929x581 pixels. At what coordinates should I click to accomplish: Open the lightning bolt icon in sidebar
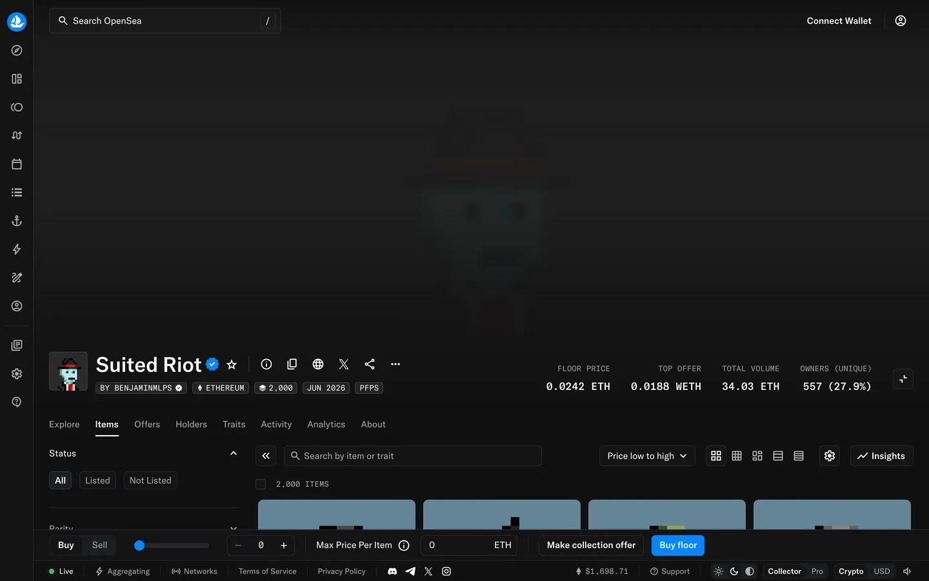point(17,249)
